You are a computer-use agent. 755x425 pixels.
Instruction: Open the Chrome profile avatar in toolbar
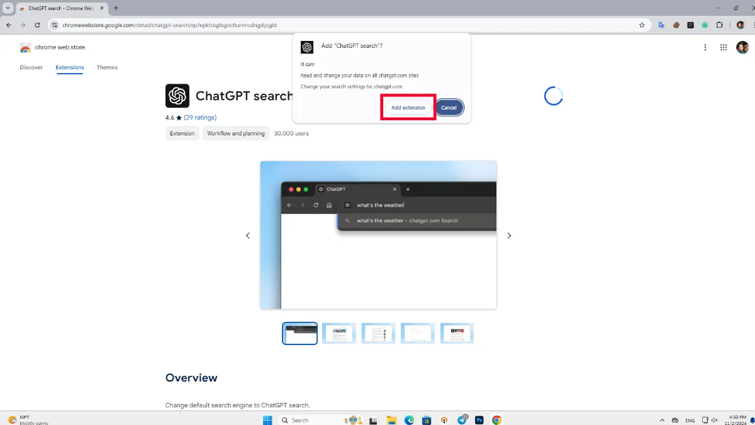coord(741,25)
